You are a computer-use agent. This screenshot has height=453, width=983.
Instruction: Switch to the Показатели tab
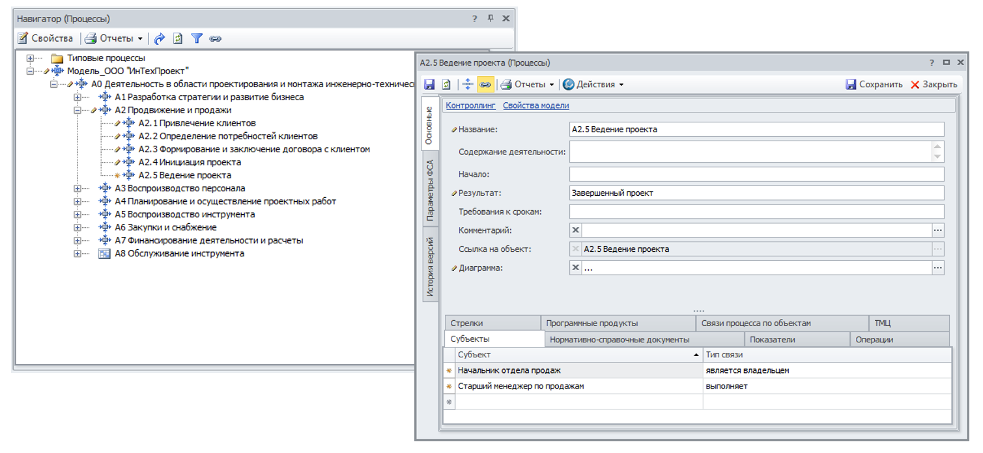(772, 339)
